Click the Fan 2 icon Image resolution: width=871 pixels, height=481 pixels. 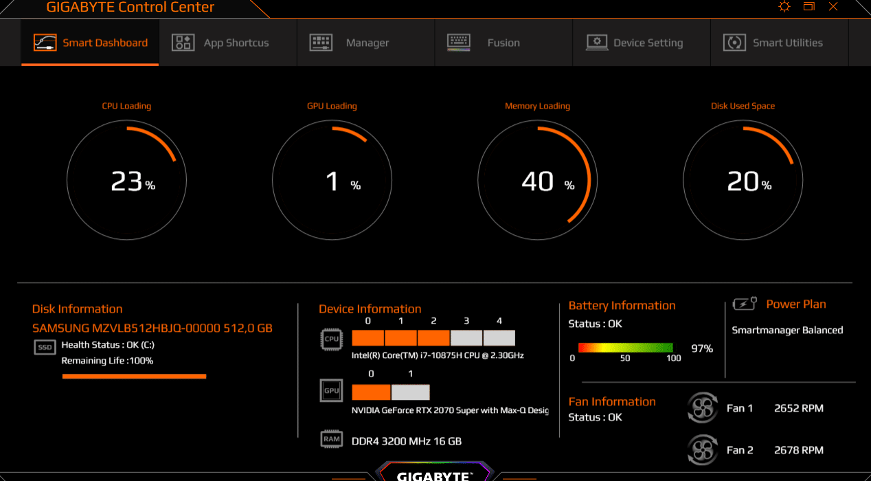click(702, 450)
